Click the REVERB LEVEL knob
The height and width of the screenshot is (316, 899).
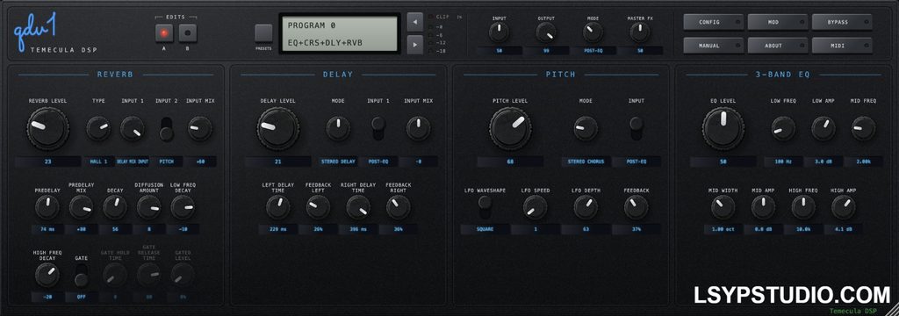coord(47,128)
